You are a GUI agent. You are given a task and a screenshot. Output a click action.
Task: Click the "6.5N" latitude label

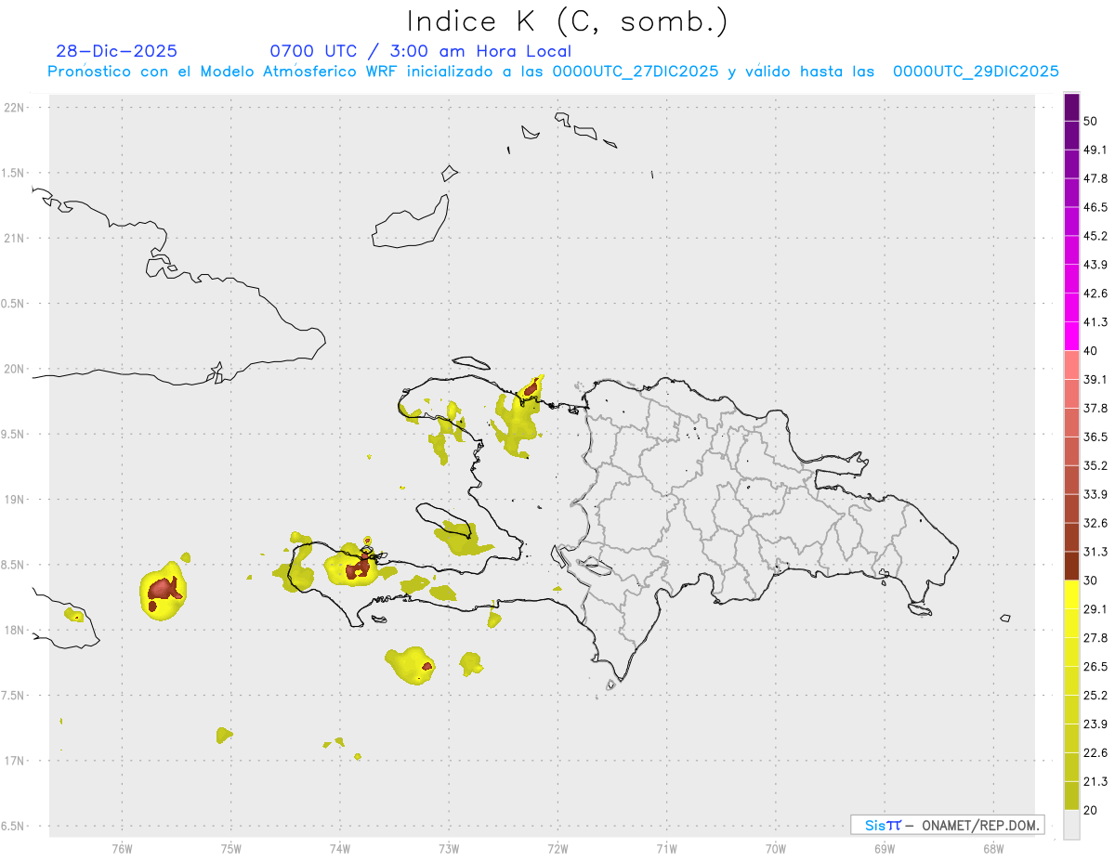[x=14, y=826]
